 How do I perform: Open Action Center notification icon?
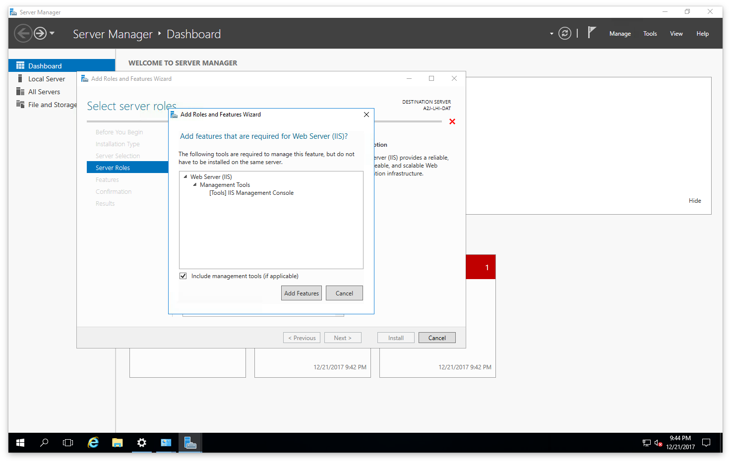pos(706,443)
